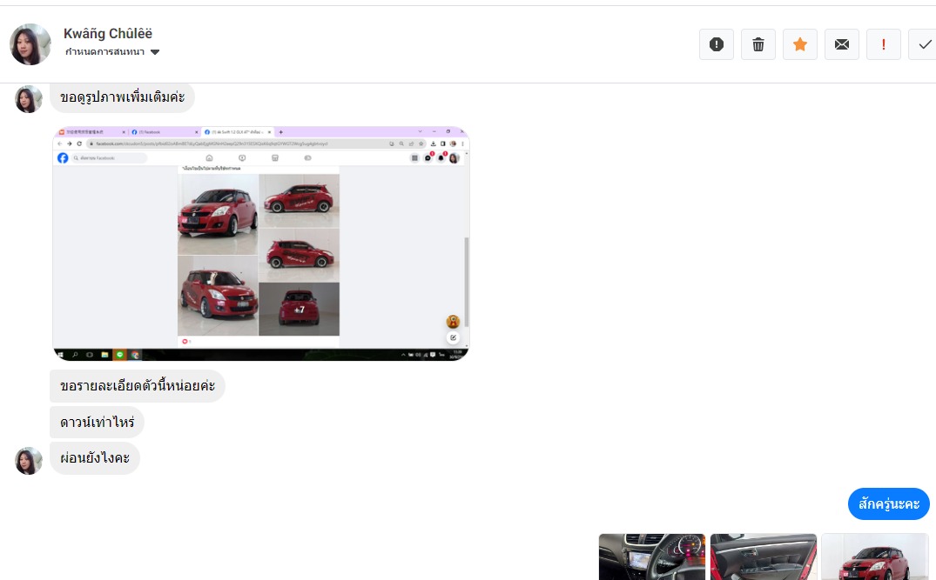Click the sender avatar beside ผ่อนยังไงคะ
The width and height of the screenshot is (936, 580).
29,461
